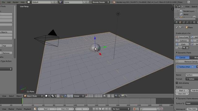The height and width of the screenshot is (111, 198).
Task: Open the snap element selector
Action: click(117, 96)
